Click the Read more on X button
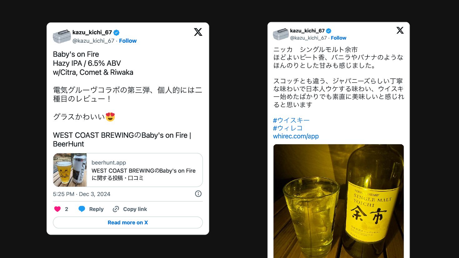The width and height of the screenshot is (459, 258). click(x=128, y=222)
